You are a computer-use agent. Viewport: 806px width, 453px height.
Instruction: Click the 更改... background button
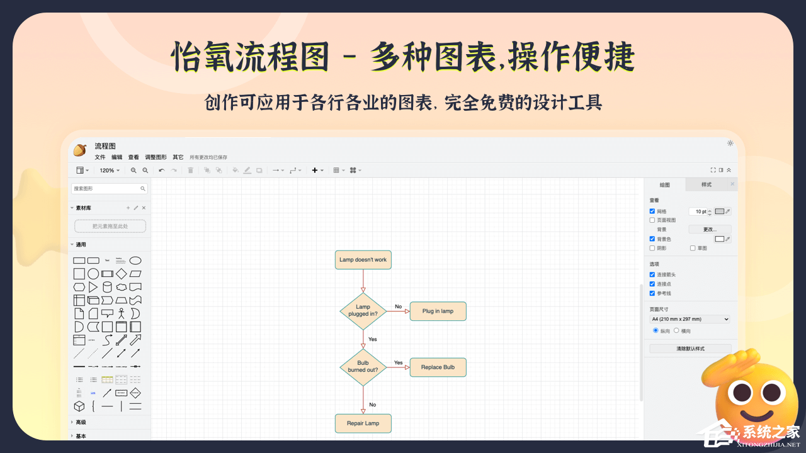pyautogui.click(x=710, y=230)
